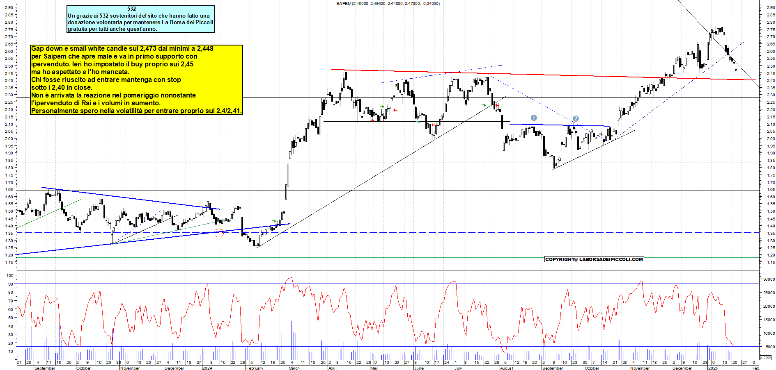Click the circled number 2 chart marker
Viewport: 776px width, 370px height.
[576, 118]
